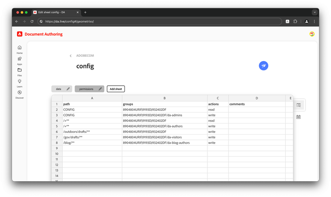Screen dimensions: 331x197
Task: Click the Learn lightbulb icon
Action: coord(19,81)
